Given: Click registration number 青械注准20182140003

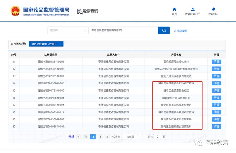Looking at the screenshot, I should coord(51,62).
